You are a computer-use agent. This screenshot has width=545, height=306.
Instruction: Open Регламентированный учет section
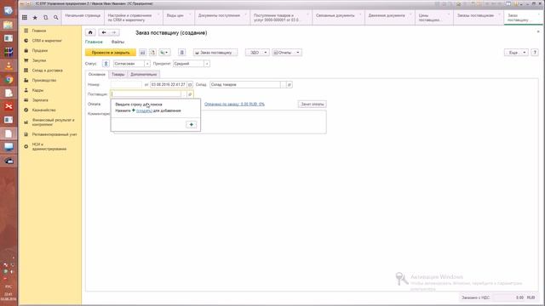click(x=54, y=134)
